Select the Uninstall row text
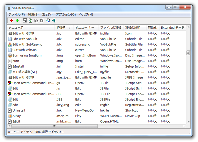This screenshot has height=142, width=198. pyautogui.click(x=19, y=110)
